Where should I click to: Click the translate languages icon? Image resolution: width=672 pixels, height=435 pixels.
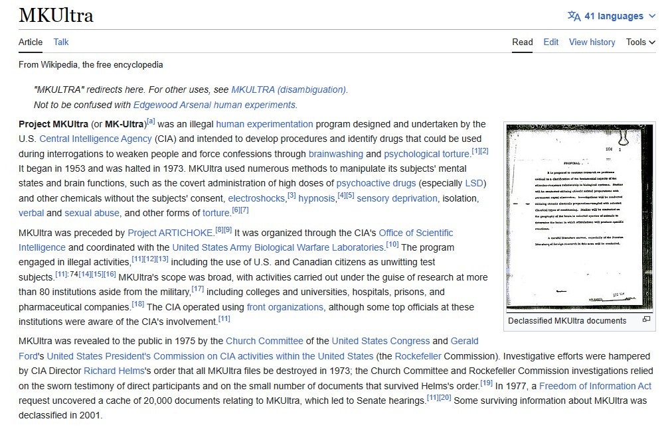[x=574, y=17]
